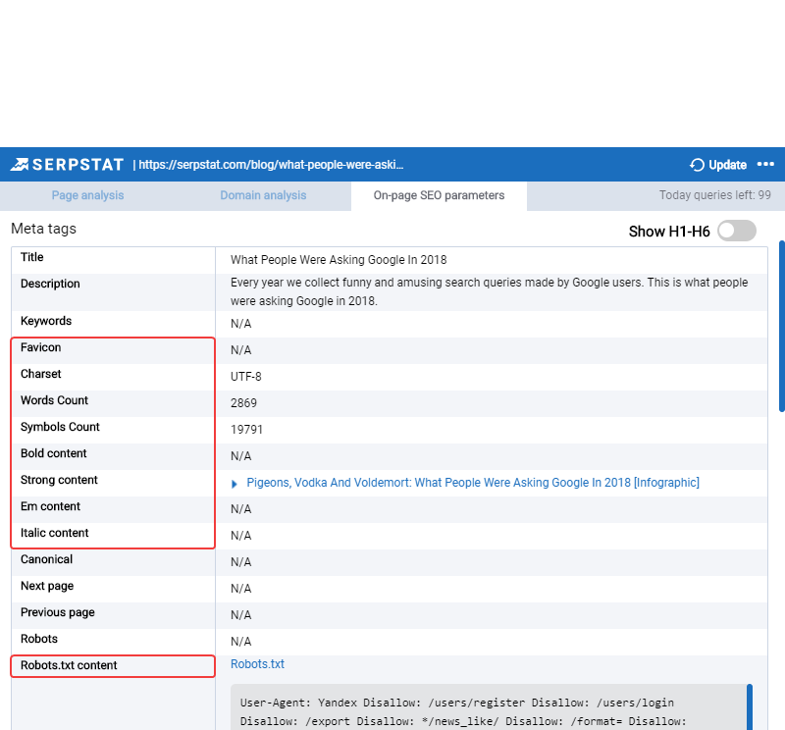Click the main panel vertical scrollbar
Screen dimensions: 785x730
click(781, 326)
